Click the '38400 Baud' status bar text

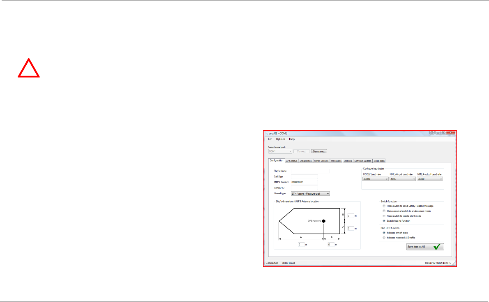click(288, 263)
